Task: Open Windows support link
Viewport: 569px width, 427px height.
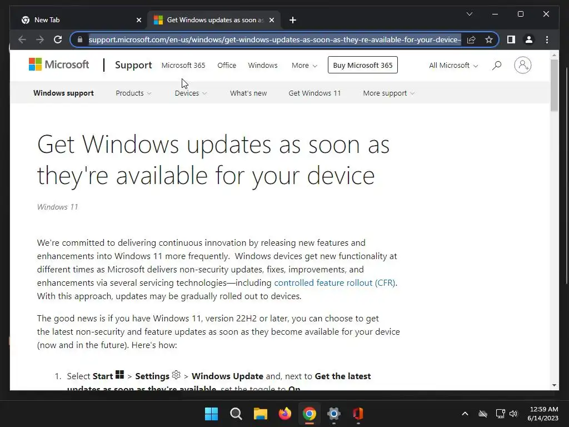Action: 63,93
